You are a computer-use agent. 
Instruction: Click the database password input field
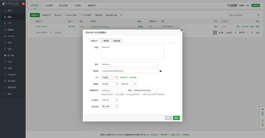[x=145, y=90]
